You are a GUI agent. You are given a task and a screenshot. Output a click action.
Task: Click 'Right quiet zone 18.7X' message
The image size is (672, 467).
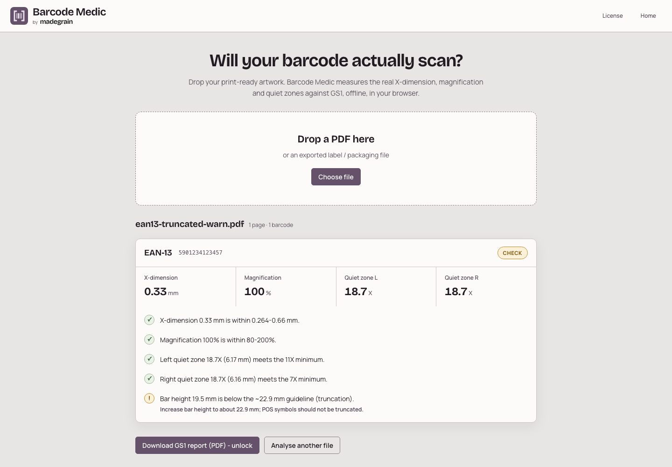pos(244,379)
